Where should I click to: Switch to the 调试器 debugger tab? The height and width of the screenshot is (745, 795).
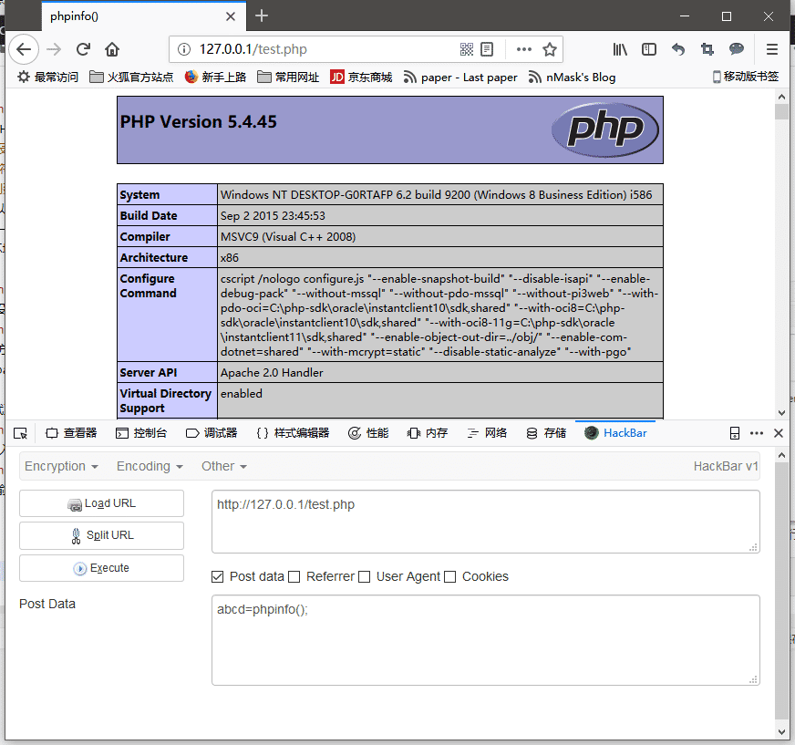(x=212, y=433)
